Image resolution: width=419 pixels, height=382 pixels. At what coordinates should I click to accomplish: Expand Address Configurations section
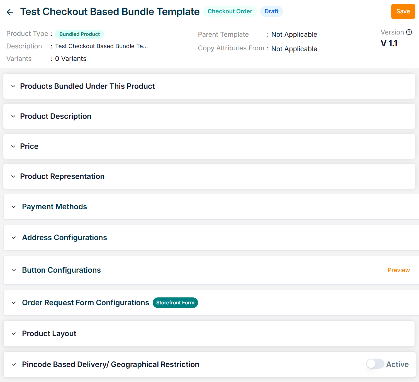[14, 238]
